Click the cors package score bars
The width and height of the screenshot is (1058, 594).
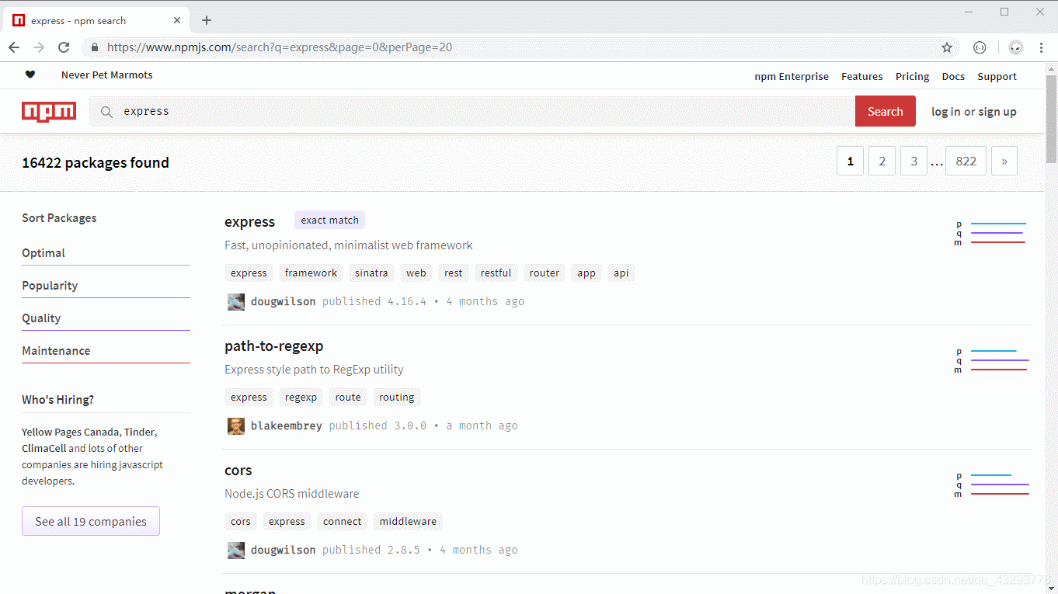coord(991,485)
